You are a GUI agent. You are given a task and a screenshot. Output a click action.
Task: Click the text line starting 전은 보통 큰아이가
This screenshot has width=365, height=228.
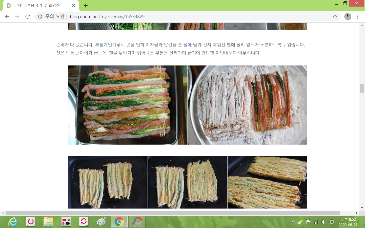coord(158,53)
